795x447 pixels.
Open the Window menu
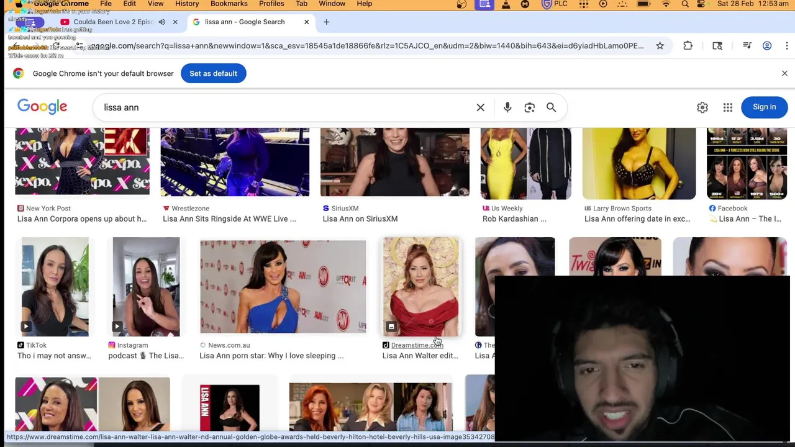tap(332, 4)
